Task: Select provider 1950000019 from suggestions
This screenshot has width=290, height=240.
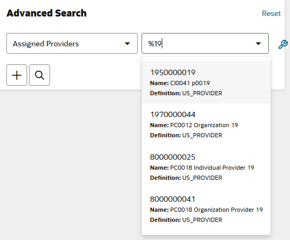Action: click(206, 82)
